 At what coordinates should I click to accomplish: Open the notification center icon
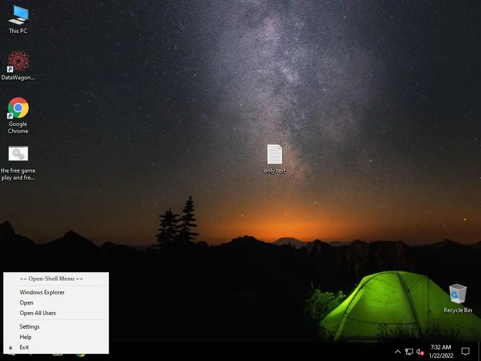(x=465, y=352)
